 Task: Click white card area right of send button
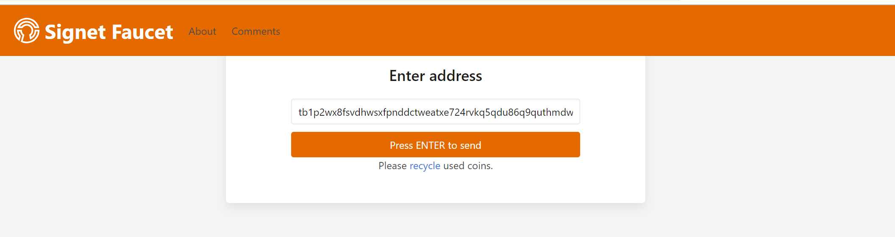click(x=613, y=145)
